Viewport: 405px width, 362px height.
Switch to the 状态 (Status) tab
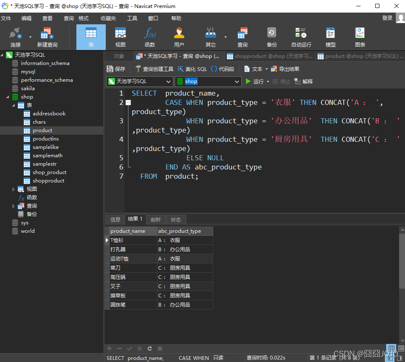[175, 219]
